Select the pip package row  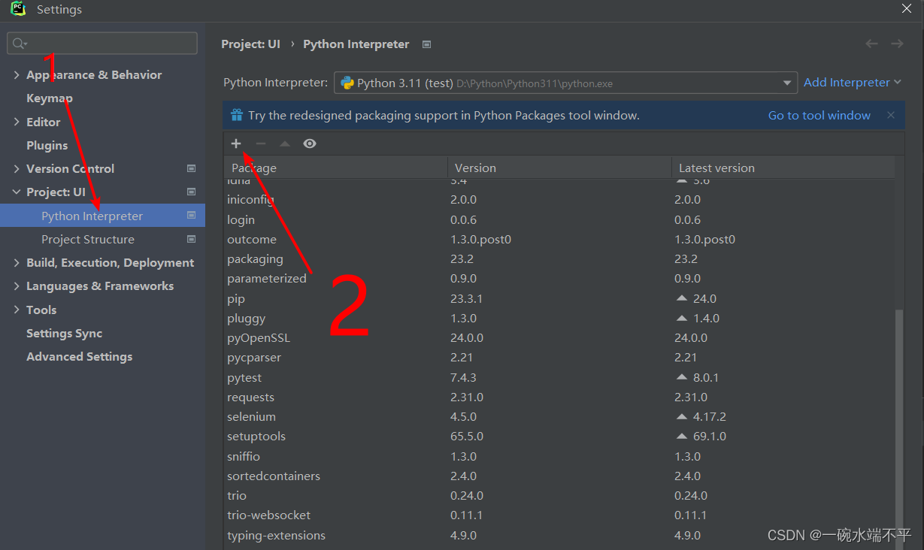[559, 298]
